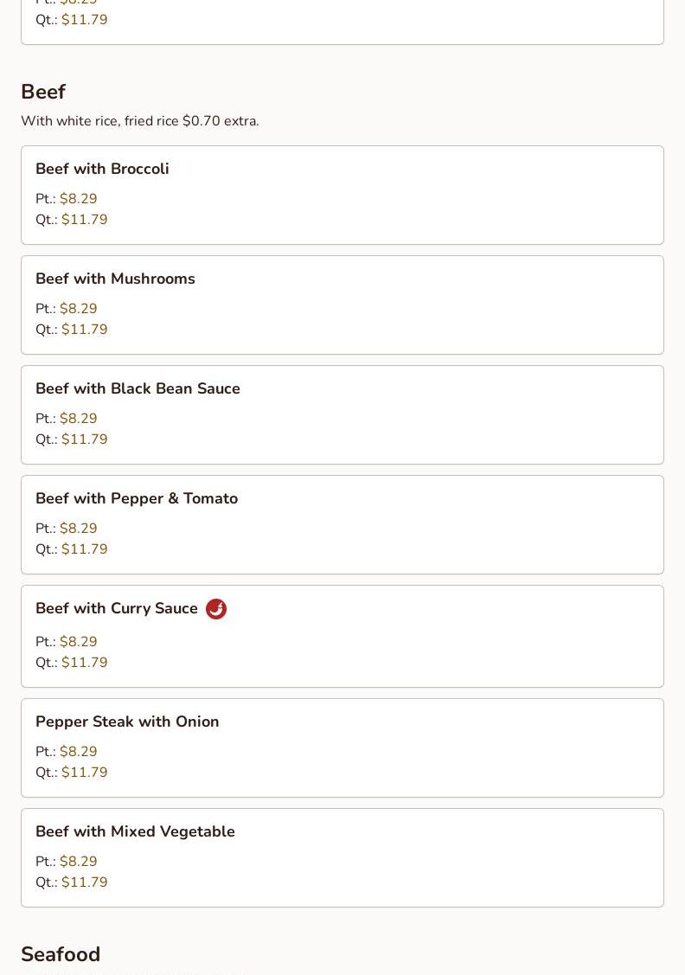
Task: Select the Beef with Mushrooms menu card
Action: click(x=342, y=305)
